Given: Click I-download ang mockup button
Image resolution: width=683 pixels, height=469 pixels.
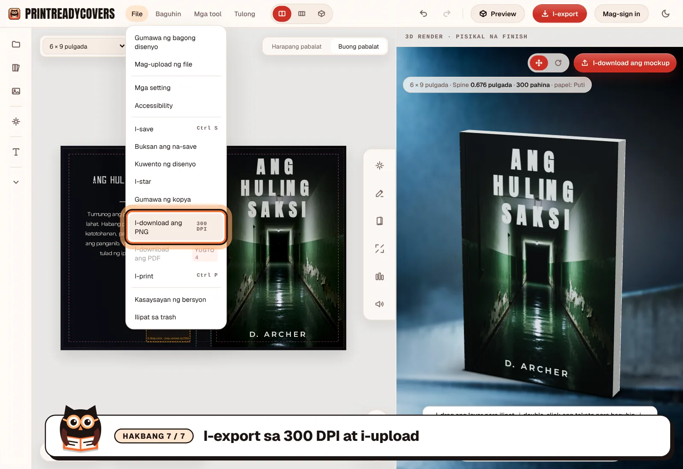Looking at the screenshot, I should click(625, 63).
